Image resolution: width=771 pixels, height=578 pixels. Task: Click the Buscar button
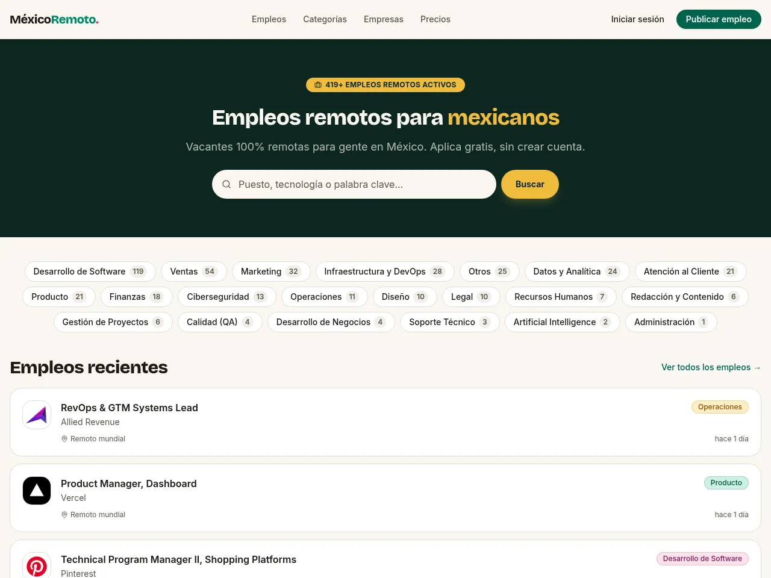point(530,184)
